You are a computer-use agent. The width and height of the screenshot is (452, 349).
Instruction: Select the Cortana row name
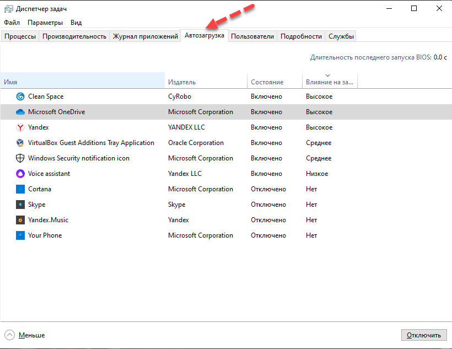click(x=40, y=189)
